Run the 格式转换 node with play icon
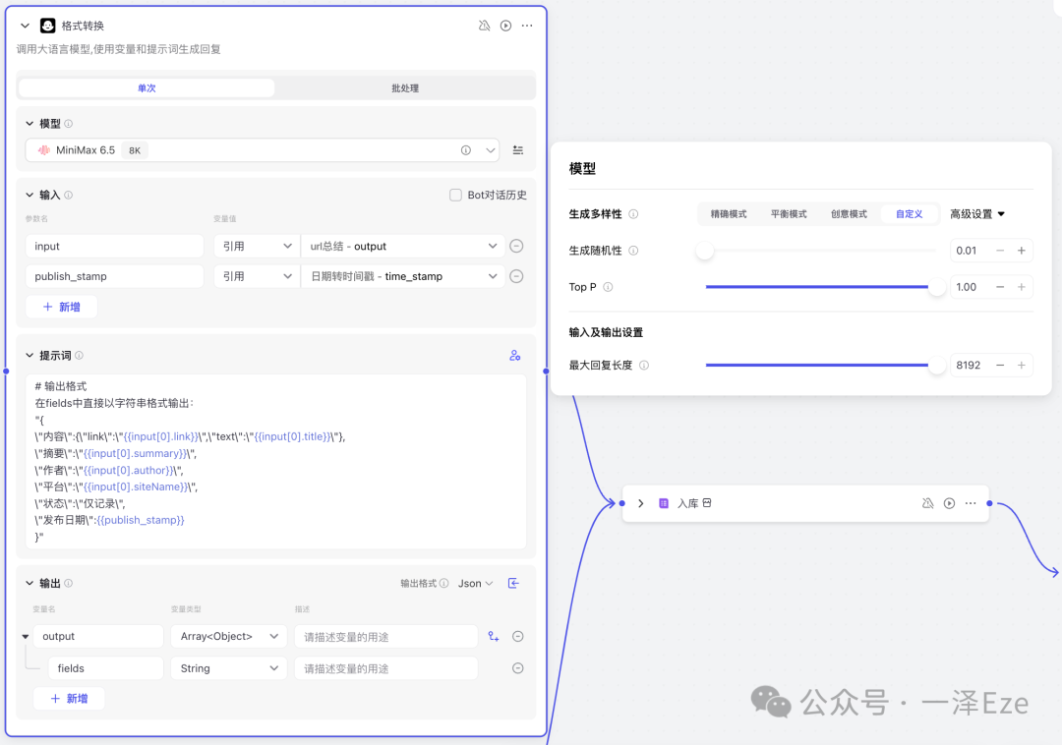This screenshot has height=745, width=1062. click(x=506, y=26)
